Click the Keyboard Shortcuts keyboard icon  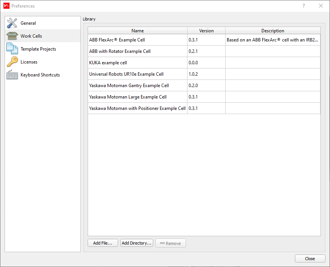pyautogui.click(x=12, y=75)
